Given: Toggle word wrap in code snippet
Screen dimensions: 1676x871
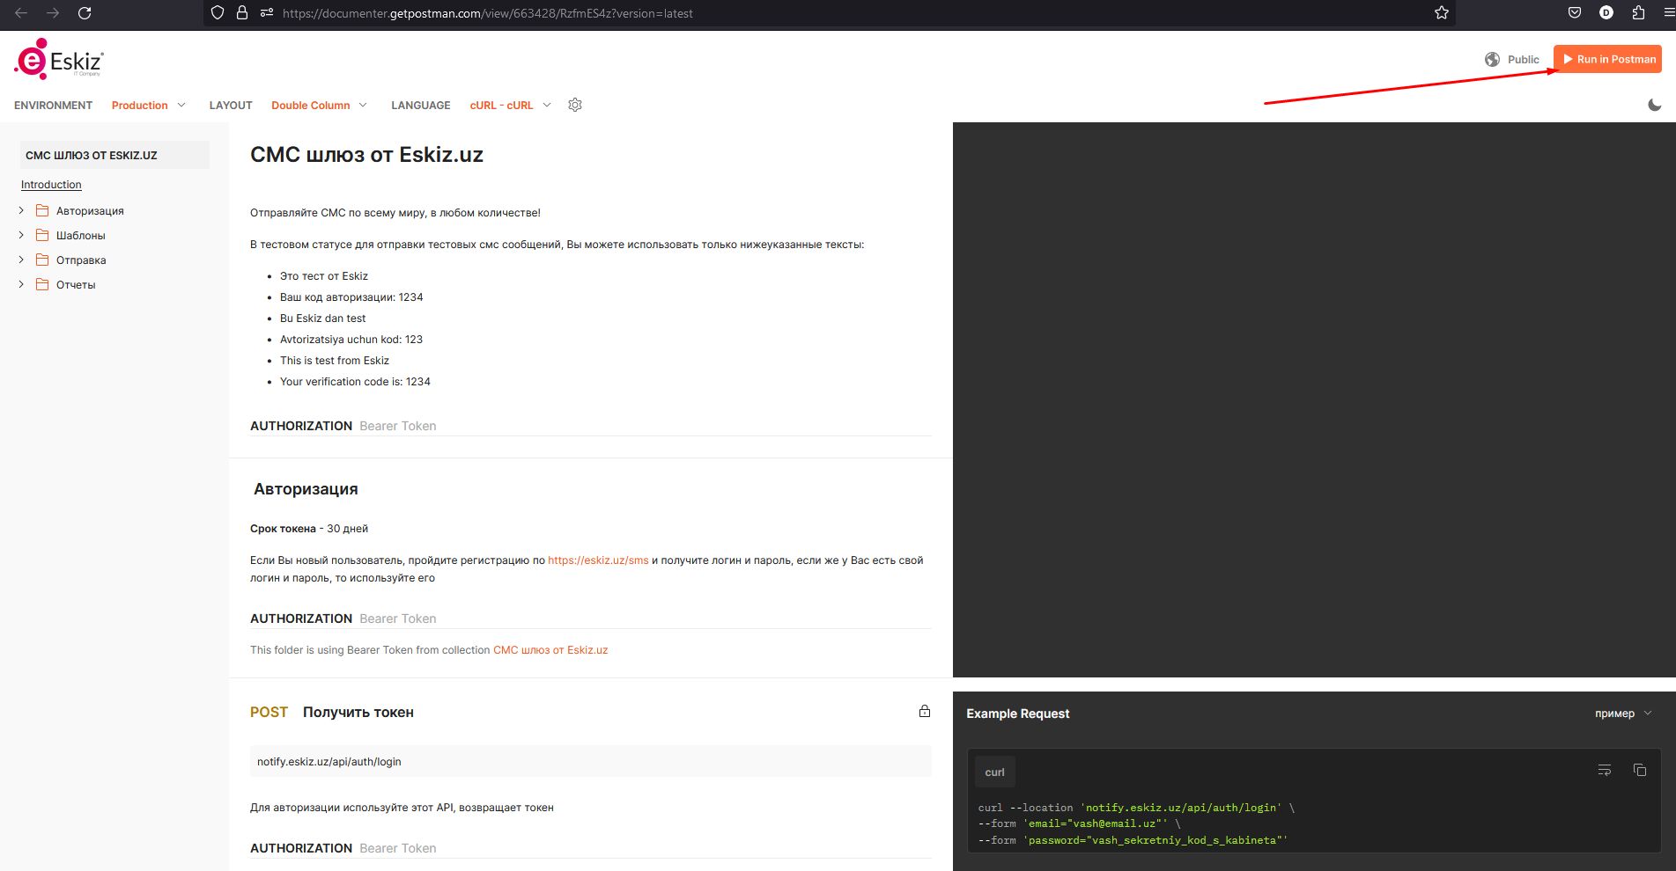Looking at the screenshot, I should click(1604, 770).
